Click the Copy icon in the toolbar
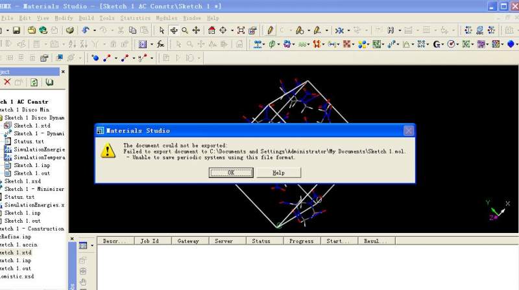Image resolution: width=519 pixels, height=290 pixels. [x=132, y=30]
